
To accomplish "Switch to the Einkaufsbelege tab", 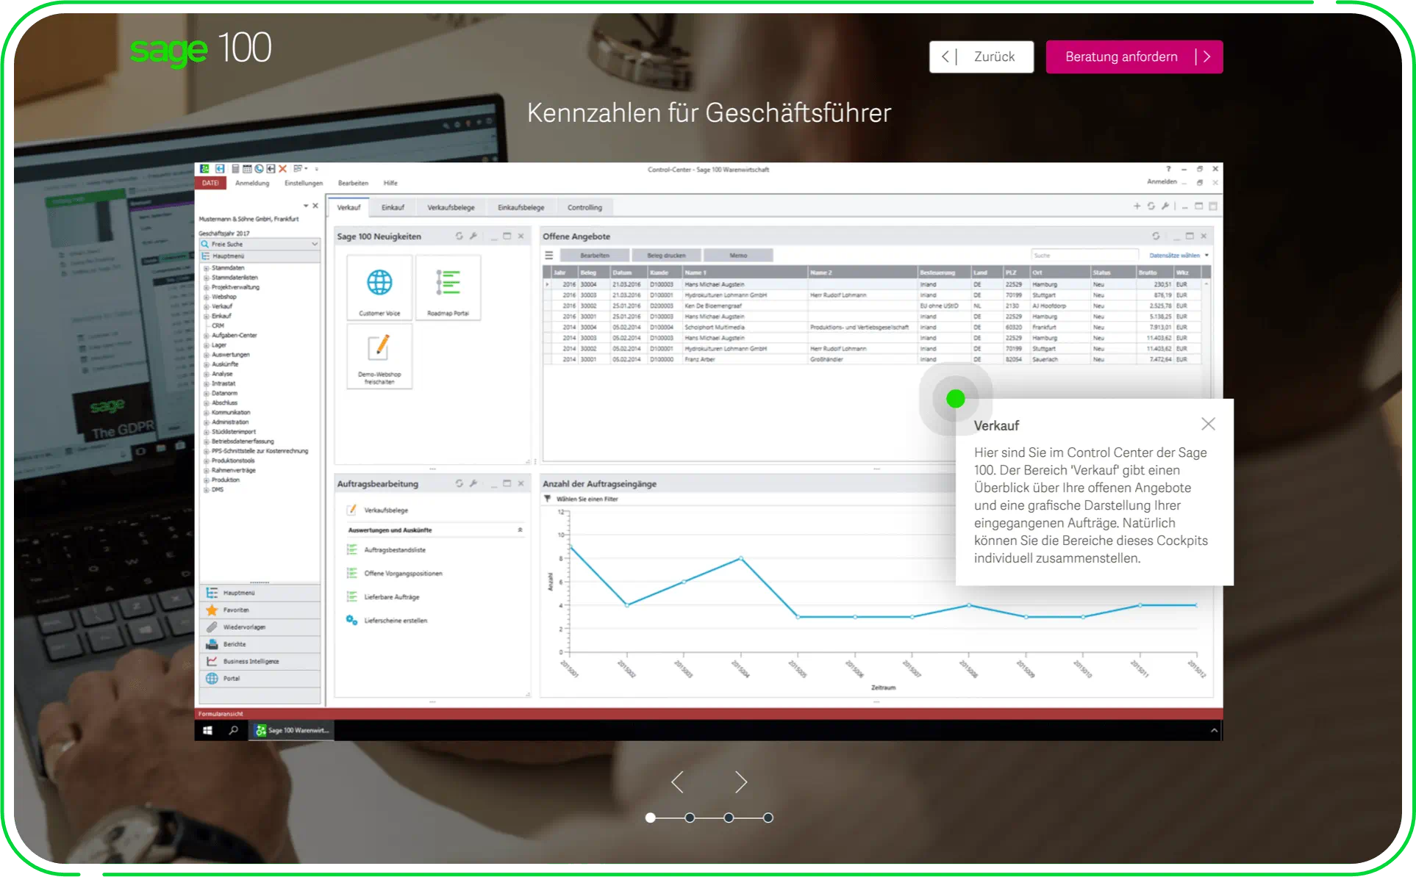I will tap(521, 207).
